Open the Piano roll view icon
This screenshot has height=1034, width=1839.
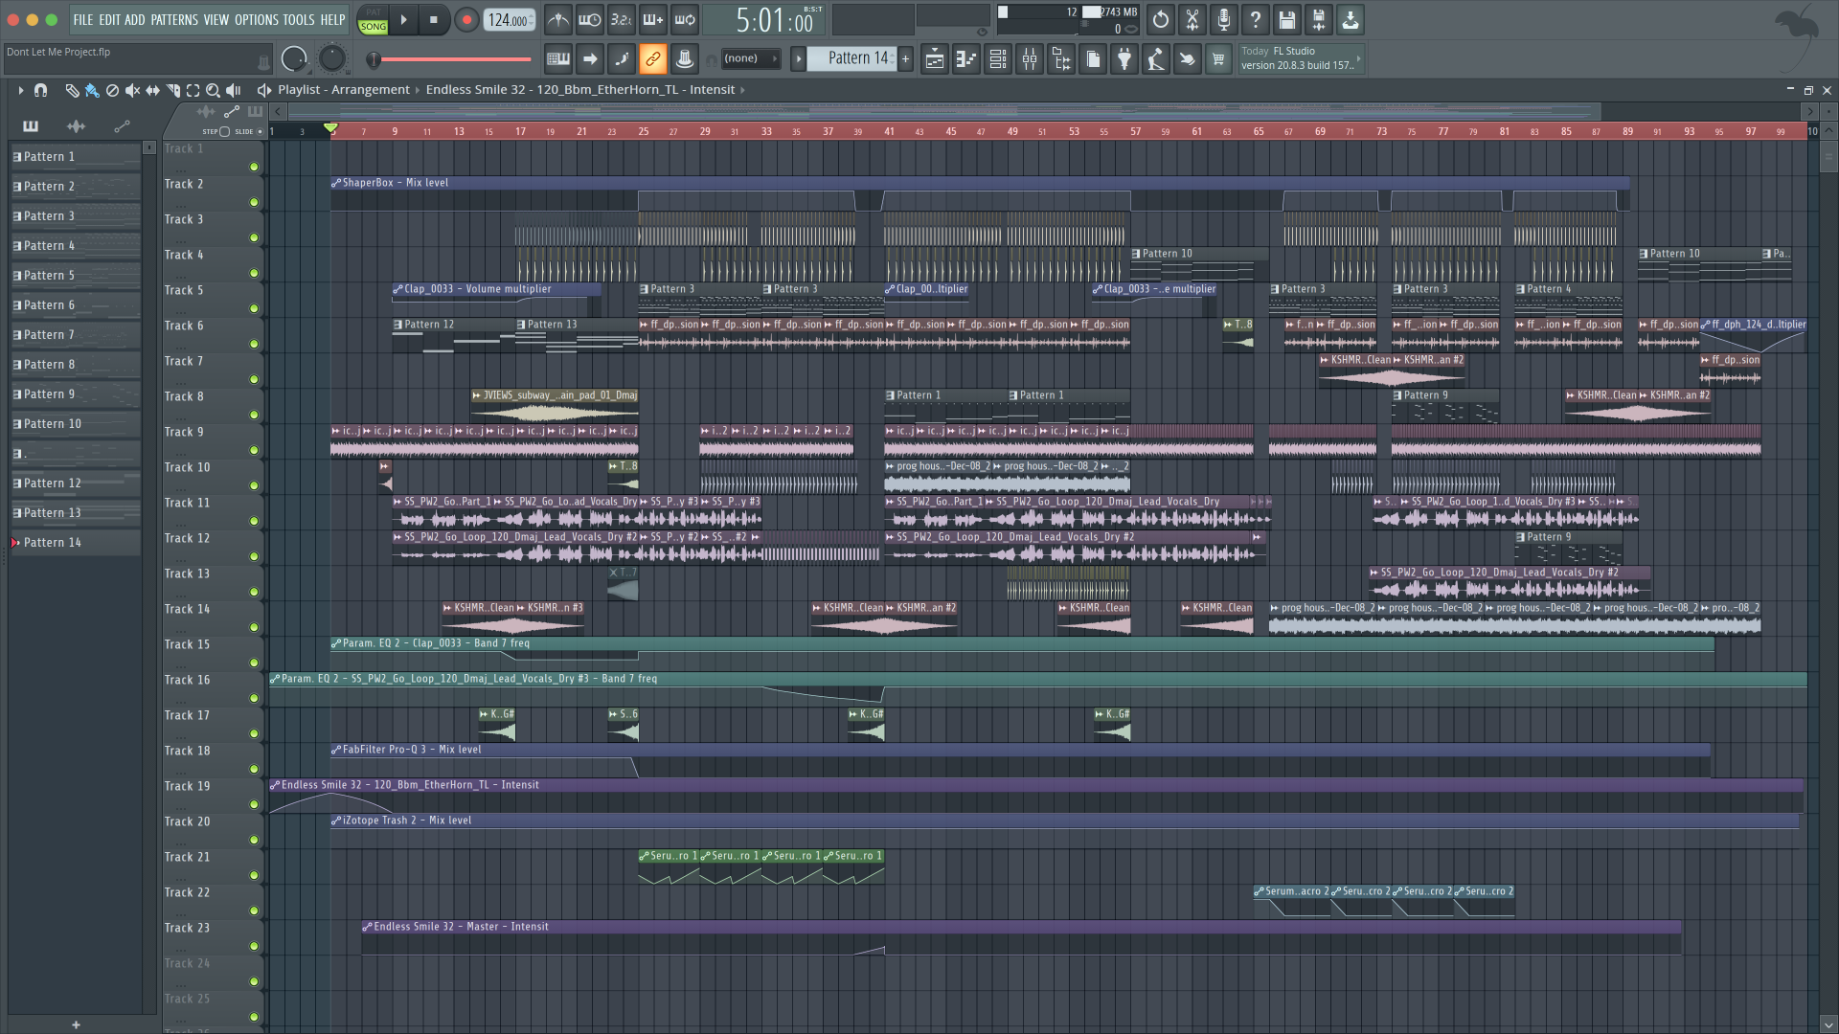[966, 59]
